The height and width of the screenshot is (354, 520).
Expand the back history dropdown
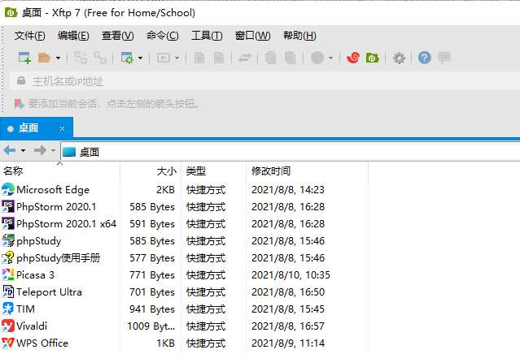pos(23,151)
